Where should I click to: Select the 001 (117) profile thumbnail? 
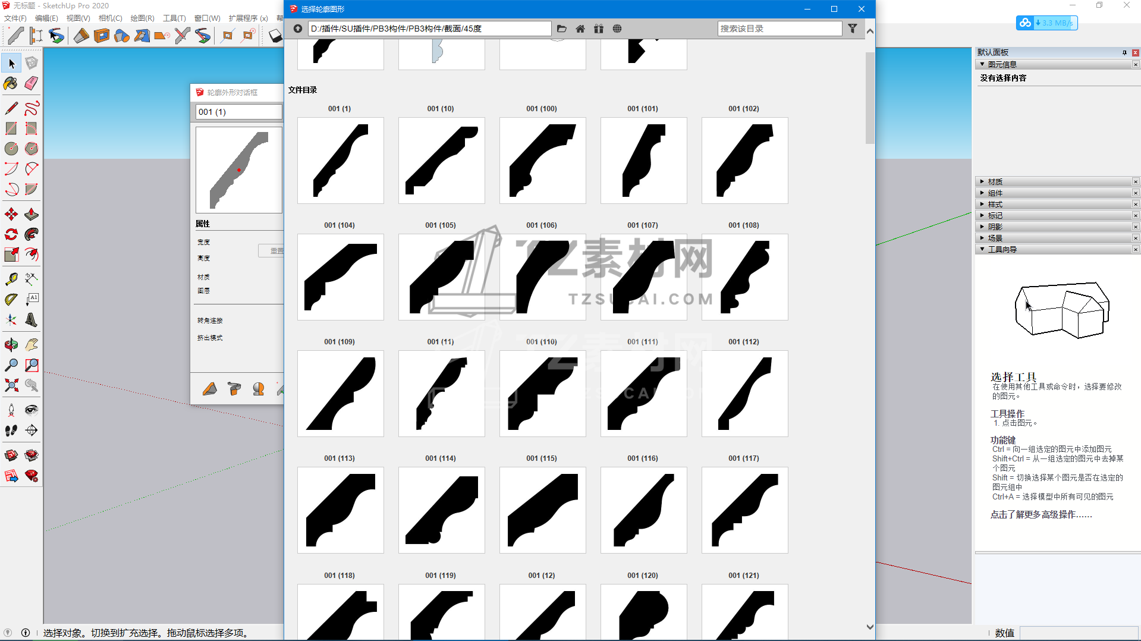click(x=745, y=510)
